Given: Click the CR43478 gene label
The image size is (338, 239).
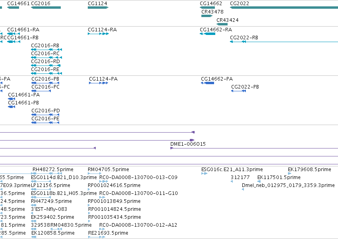Looking at the screenshot, I should (x=212, y=12).
